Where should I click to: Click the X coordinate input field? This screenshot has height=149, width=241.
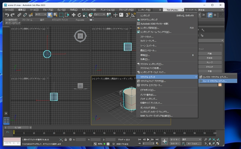coord(80,140)
